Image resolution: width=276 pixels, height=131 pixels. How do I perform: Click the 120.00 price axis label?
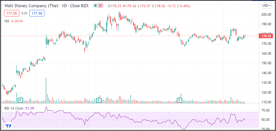266,92
